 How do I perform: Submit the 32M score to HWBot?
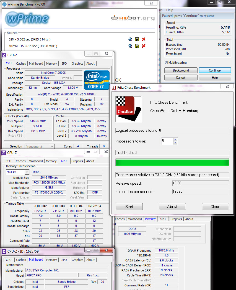pos(130,39)
